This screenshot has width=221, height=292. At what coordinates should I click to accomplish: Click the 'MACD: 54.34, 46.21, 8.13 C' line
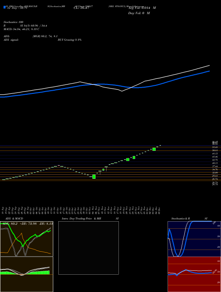pos(21,29)
